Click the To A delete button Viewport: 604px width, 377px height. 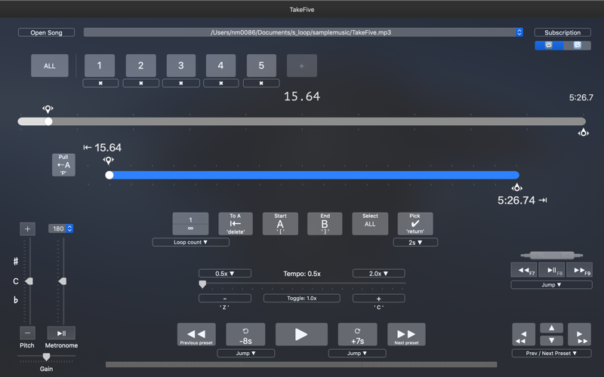[236, 224]
